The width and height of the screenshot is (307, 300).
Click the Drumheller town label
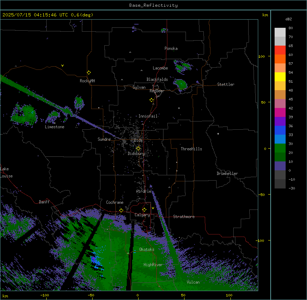coord(227,174)
